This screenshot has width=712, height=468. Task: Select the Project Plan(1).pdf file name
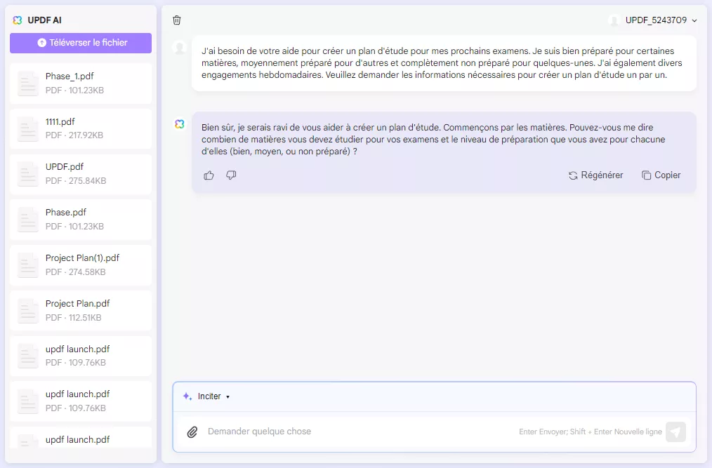tap(82, 258)
